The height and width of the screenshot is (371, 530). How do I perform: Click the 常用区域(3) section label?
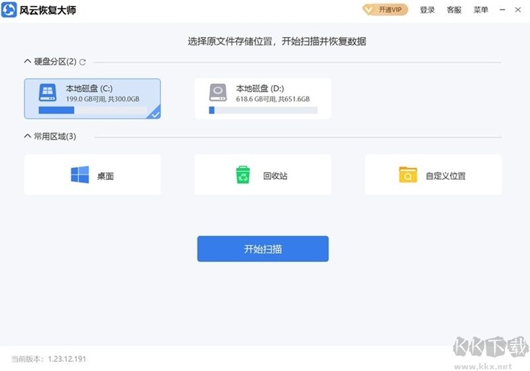(55, 136)
